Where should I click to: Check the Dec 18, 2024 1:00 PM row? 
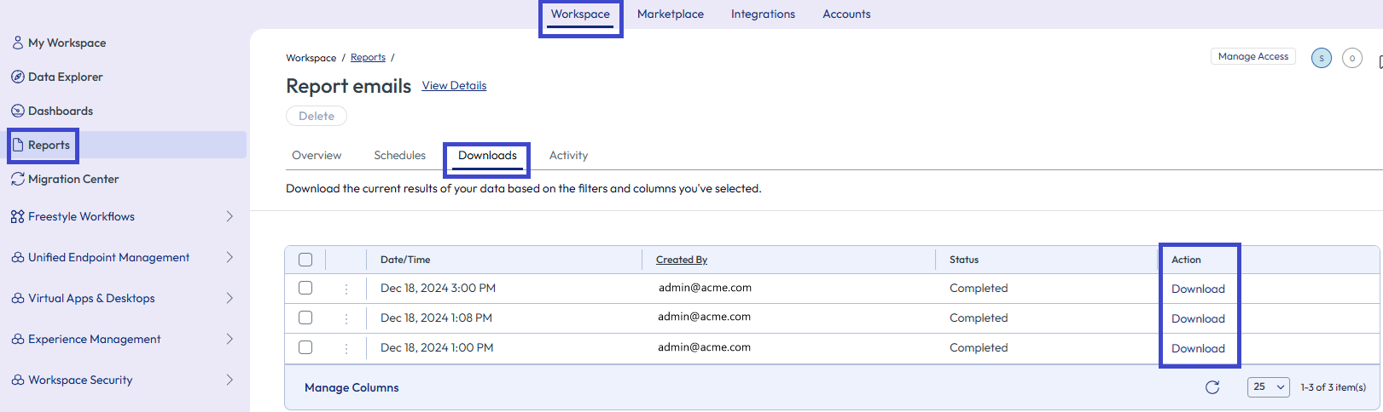(305, 347)
